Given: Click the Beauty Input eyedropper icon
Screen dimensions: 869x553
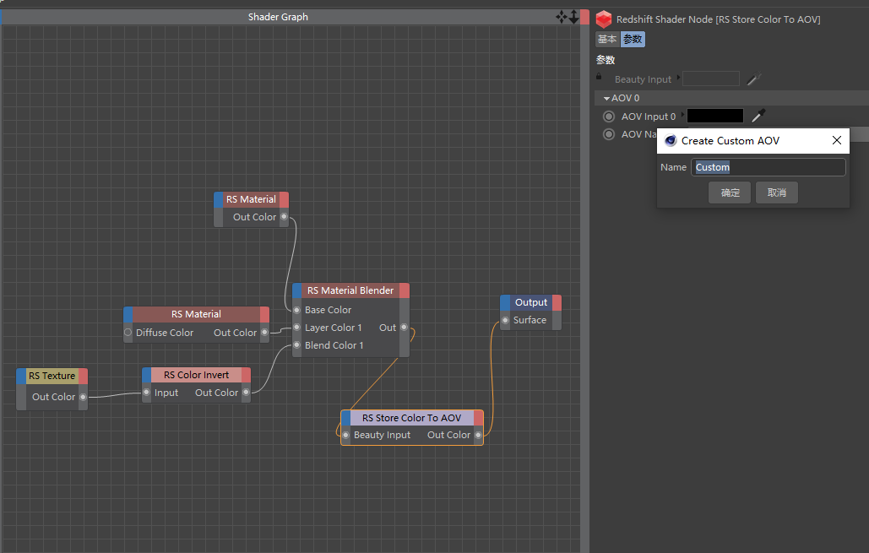Looking at the screenshot, I should pyautogui.click(x=753, y=79).
